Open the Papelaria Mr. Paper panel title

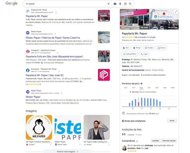(135, 33)
